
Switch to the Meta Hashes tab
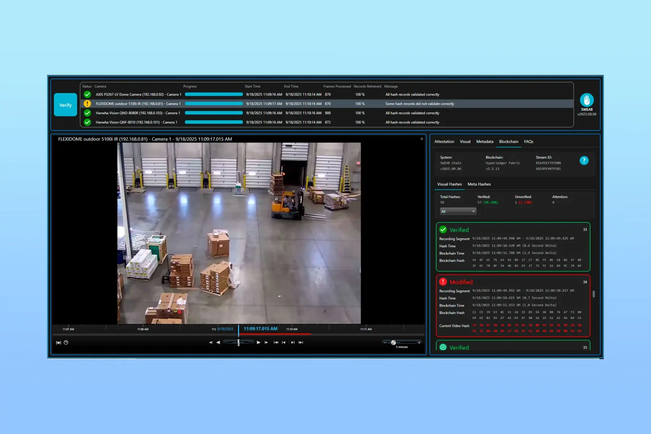(479, 184)
